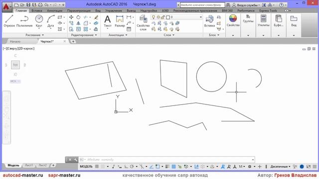319x179 pixels.
Task: Open the Буфер clipboard panel
Action: tap(279, 21)
